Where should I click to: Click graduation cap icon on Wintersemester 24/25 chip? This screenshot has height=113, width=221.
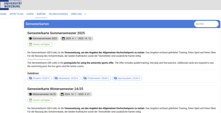tap(30, 94)
